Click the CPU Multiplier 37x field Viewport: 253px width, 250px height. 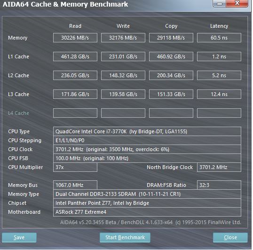click(75, 167)
